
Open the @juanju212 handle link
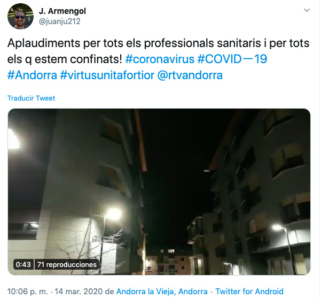pyautogui.click(x=60, y=21)
